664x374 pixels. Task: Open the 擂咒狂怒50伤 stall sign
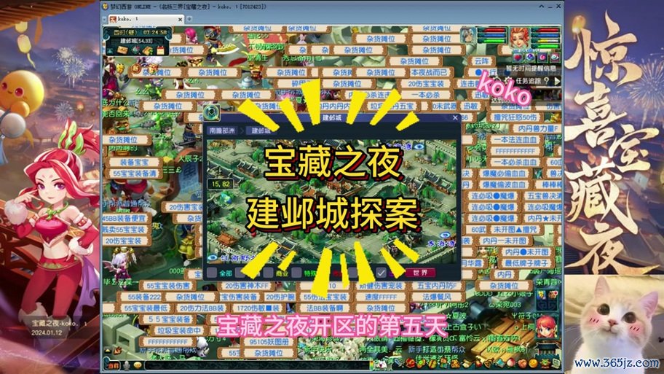pos(515,117)
